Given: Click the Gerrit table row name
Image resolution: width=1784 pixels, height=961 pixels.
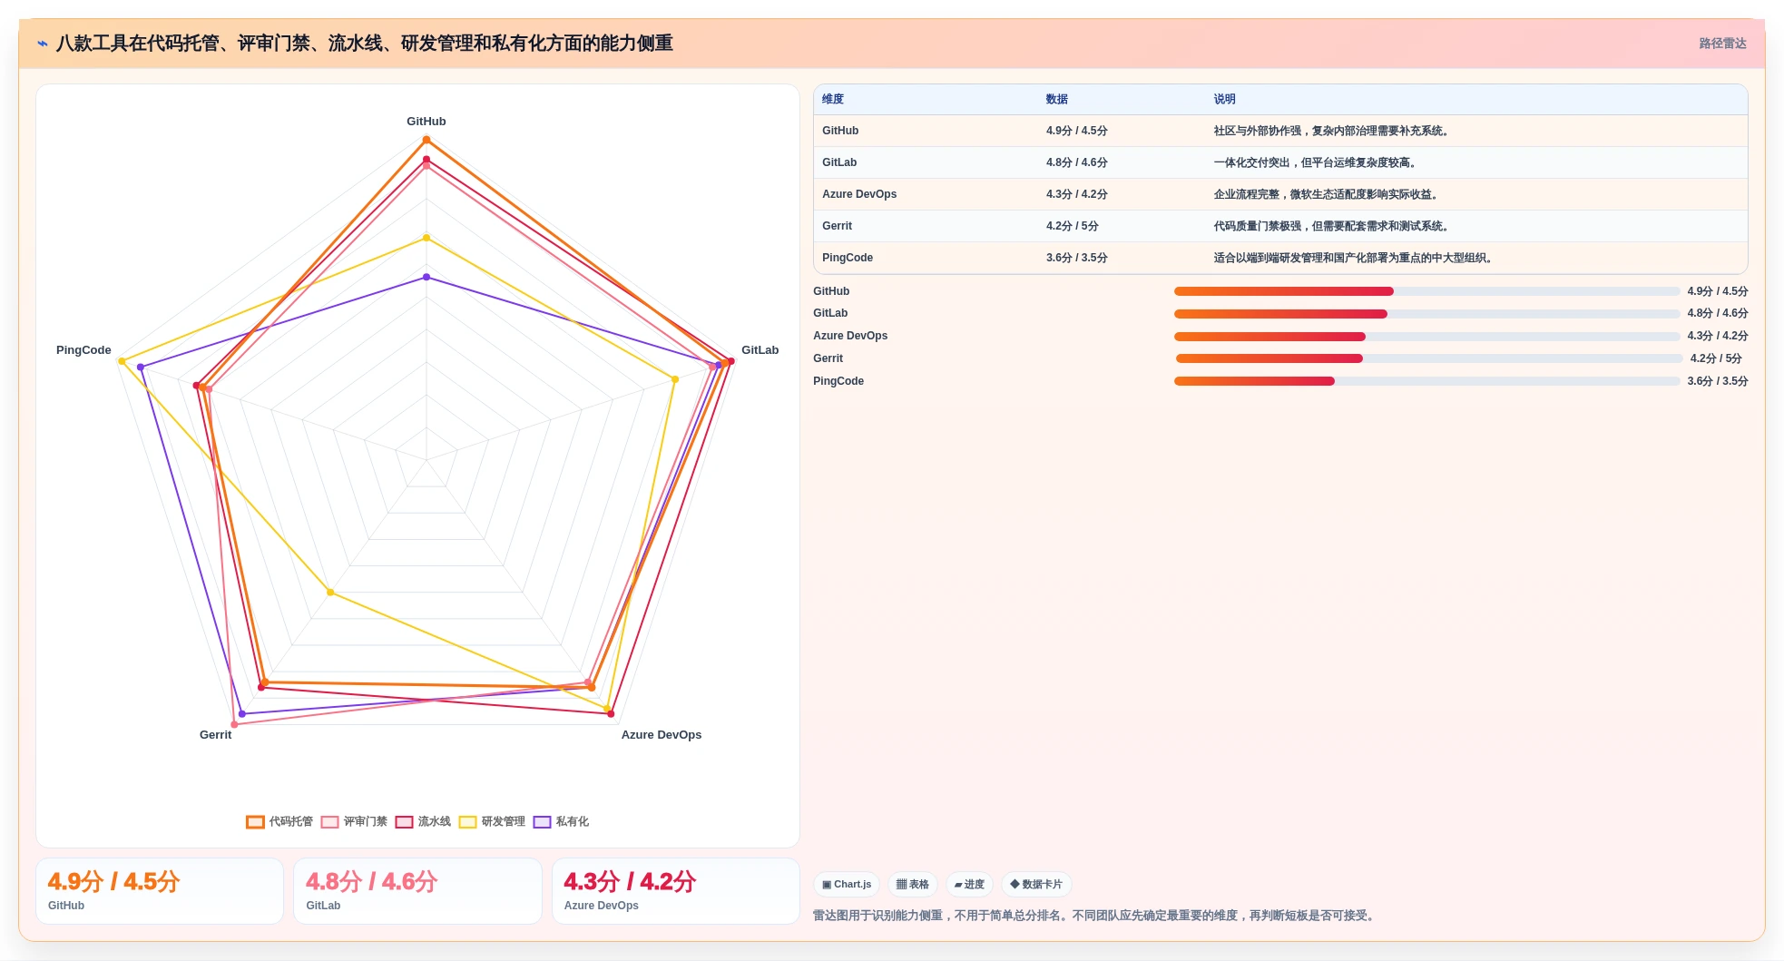Looking at the screenshot, I should pyautogui.click(x=837, y=227).
